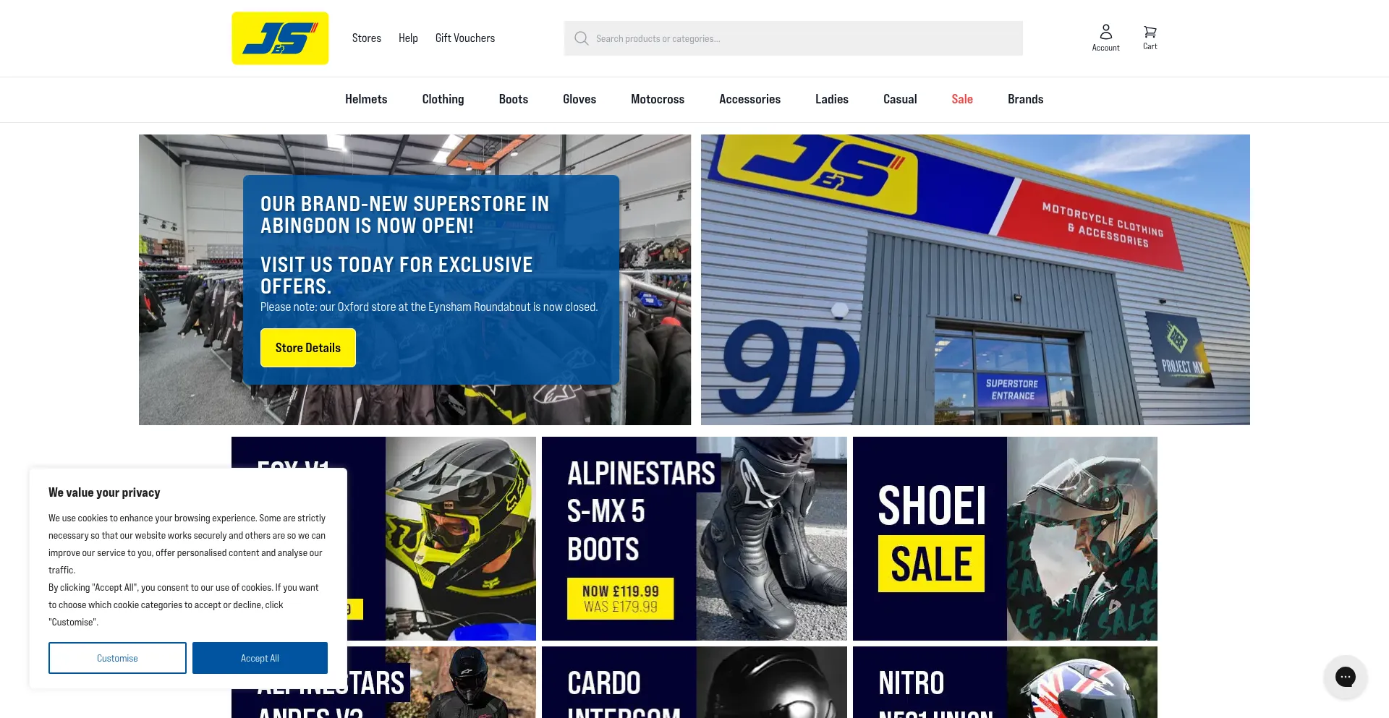Open the Account icon

(1105, 38)
